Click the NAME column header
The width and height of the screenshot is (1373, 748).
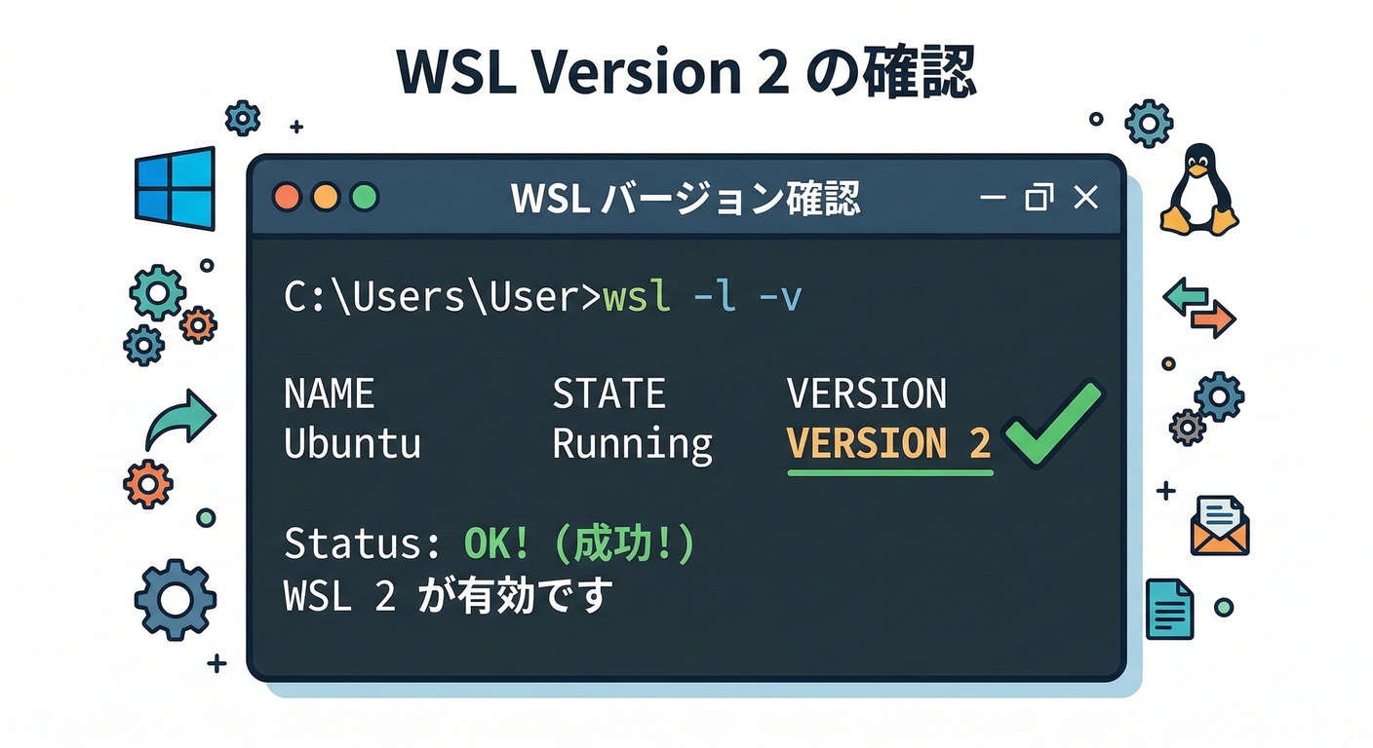(330, 393)
